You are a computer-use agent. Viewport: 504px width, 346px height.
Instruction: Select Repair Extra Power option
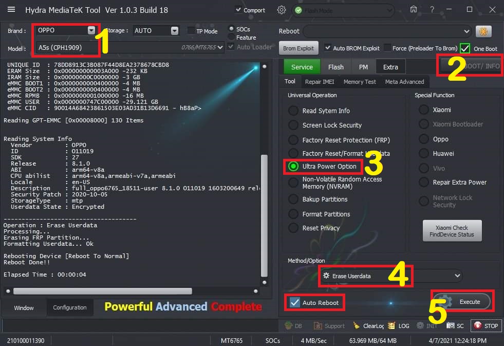[424, 183]
